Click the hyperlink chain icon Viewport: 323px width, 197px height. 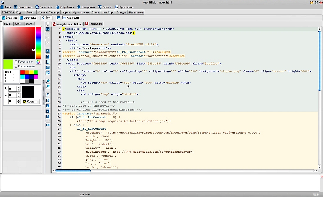48,125
